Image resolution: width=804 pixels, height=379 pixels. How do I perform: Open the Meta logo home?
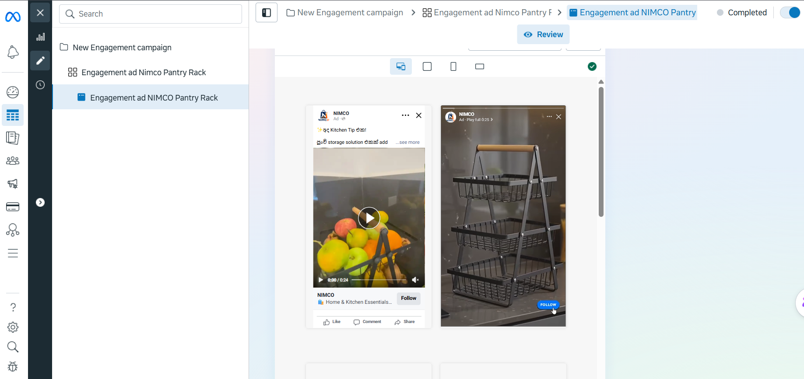click(13, 17)
